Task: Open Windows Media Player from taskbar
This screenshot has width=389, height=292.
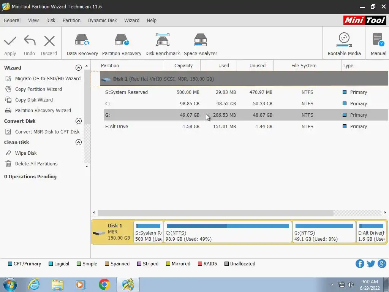Action: (x=81, y=284)
